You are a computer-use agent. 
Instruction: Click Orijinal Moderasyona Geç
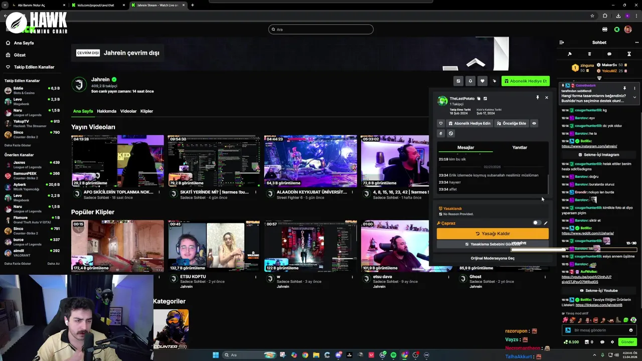coord(493,258)
